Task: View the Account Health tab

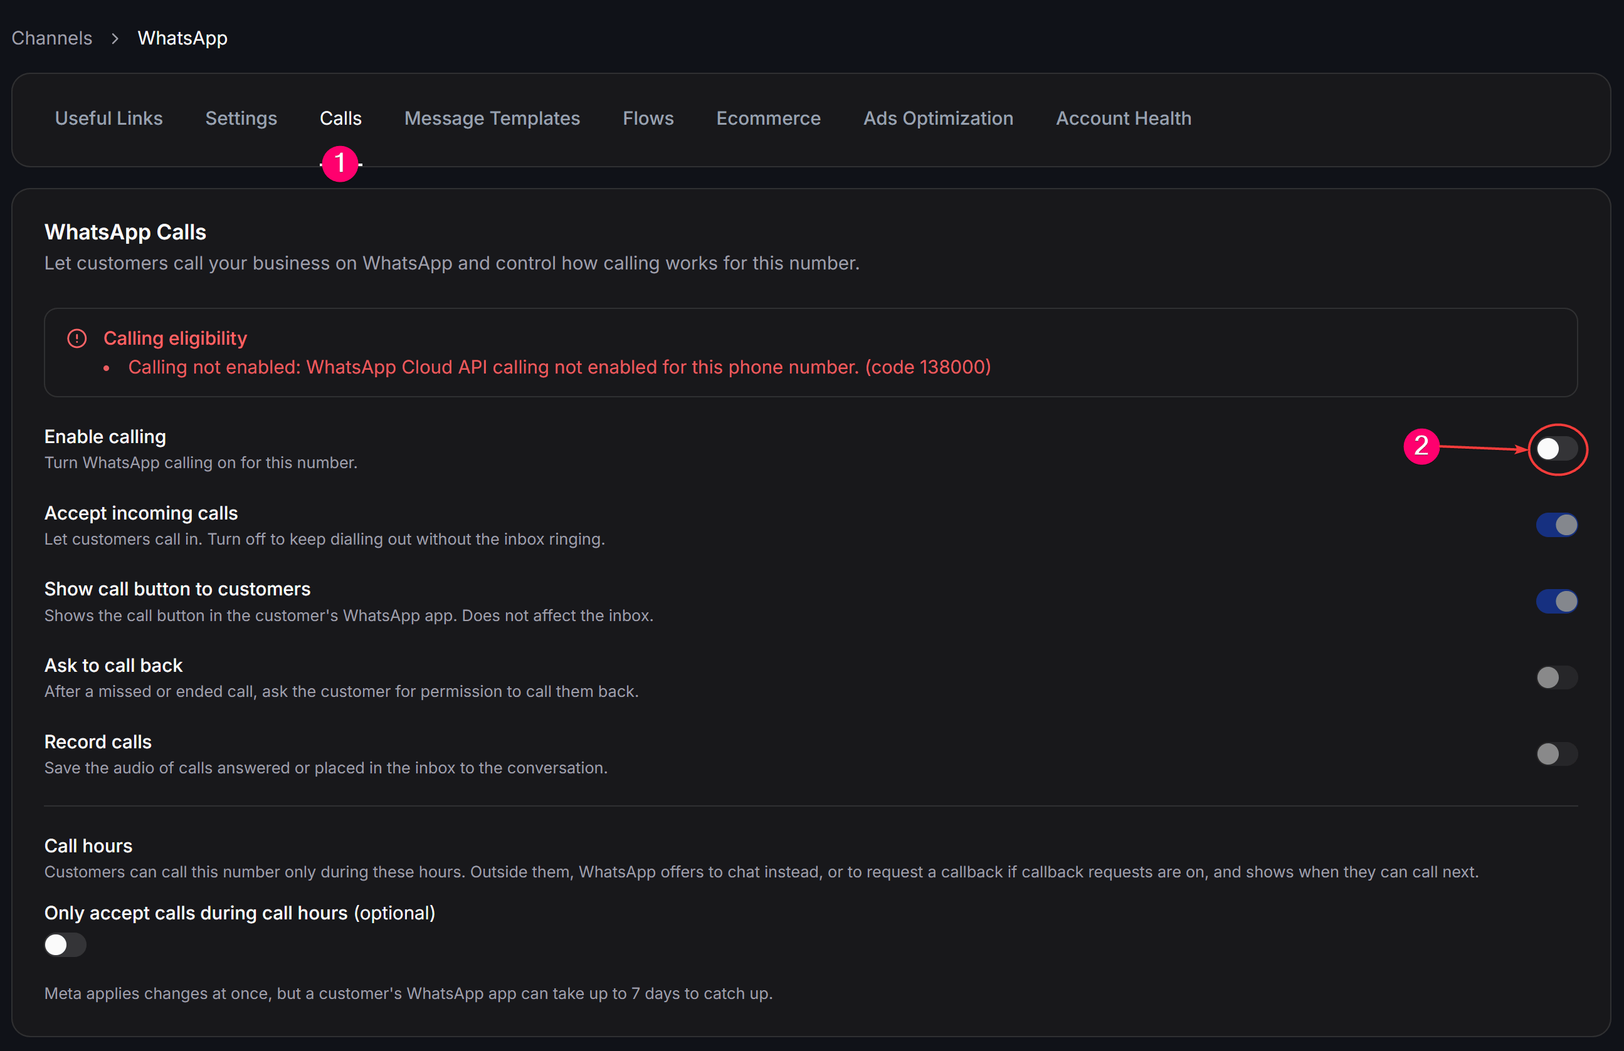Action: [x=1124, y=118]
